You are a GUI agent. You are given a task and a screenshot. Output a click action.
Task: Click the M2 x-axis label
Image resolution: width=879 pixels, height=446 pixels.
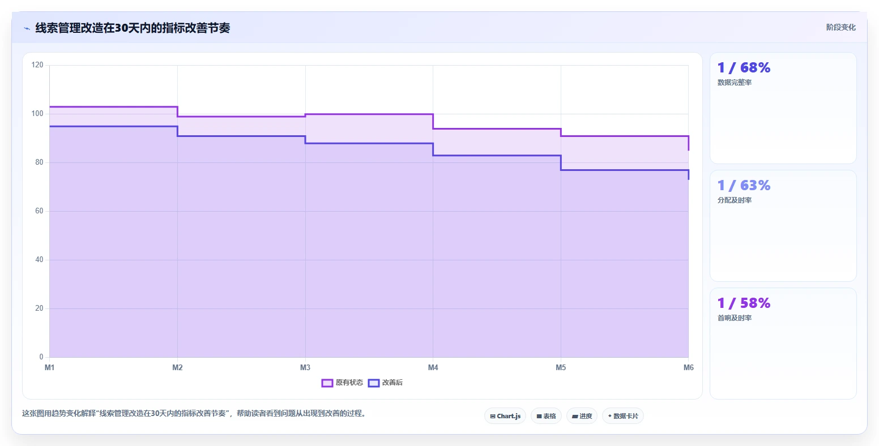click(177, 368)
